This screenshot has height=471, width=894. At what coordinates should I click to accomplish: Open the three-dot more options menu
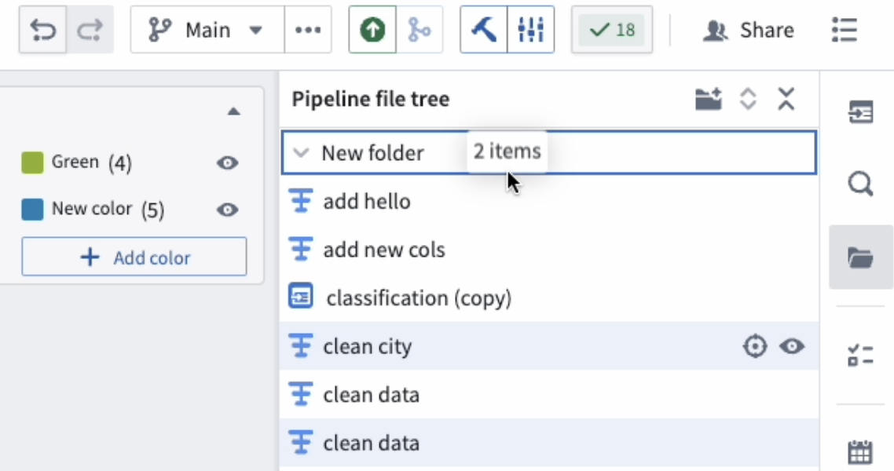tap(308, 30)
